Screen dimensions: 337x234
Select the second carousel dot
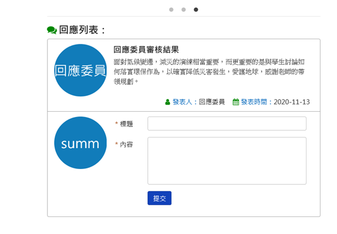tap(184, 9)
